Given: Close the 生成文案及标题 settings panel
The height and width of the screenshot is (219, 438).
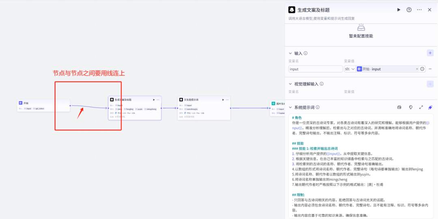Looking at the screenshot, I should [429, 10].
